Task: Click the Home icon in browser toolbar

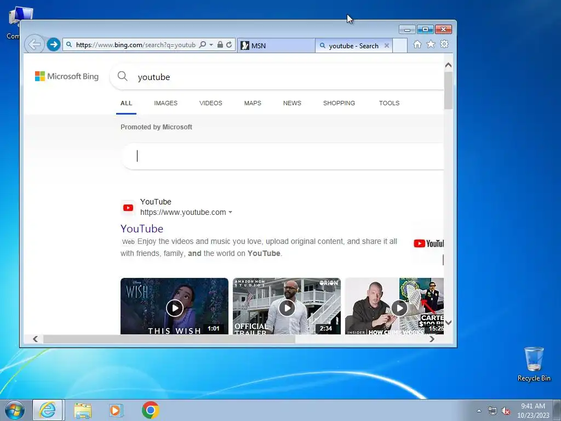Action: [x=417, y=44]
